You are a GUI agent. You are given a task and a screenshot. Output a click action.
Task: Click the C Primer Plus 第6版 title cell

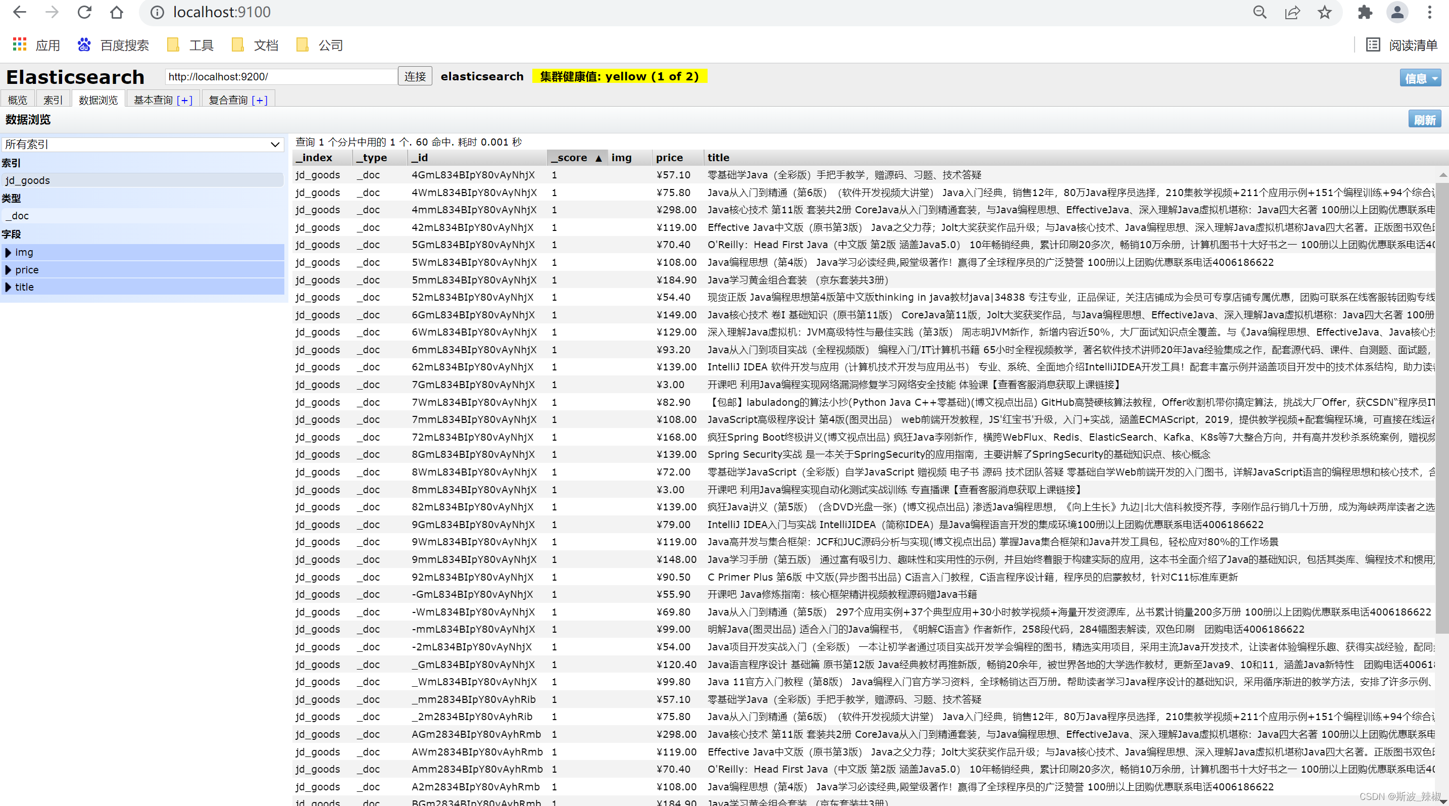coord(972,577)
